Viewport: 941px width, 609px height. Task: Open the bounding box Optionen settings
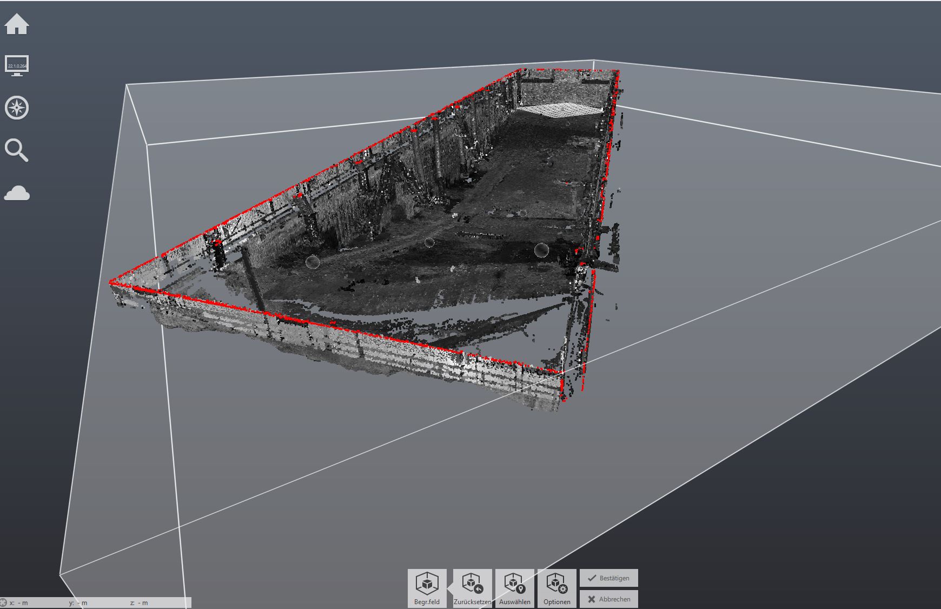(x=556, y=588)
